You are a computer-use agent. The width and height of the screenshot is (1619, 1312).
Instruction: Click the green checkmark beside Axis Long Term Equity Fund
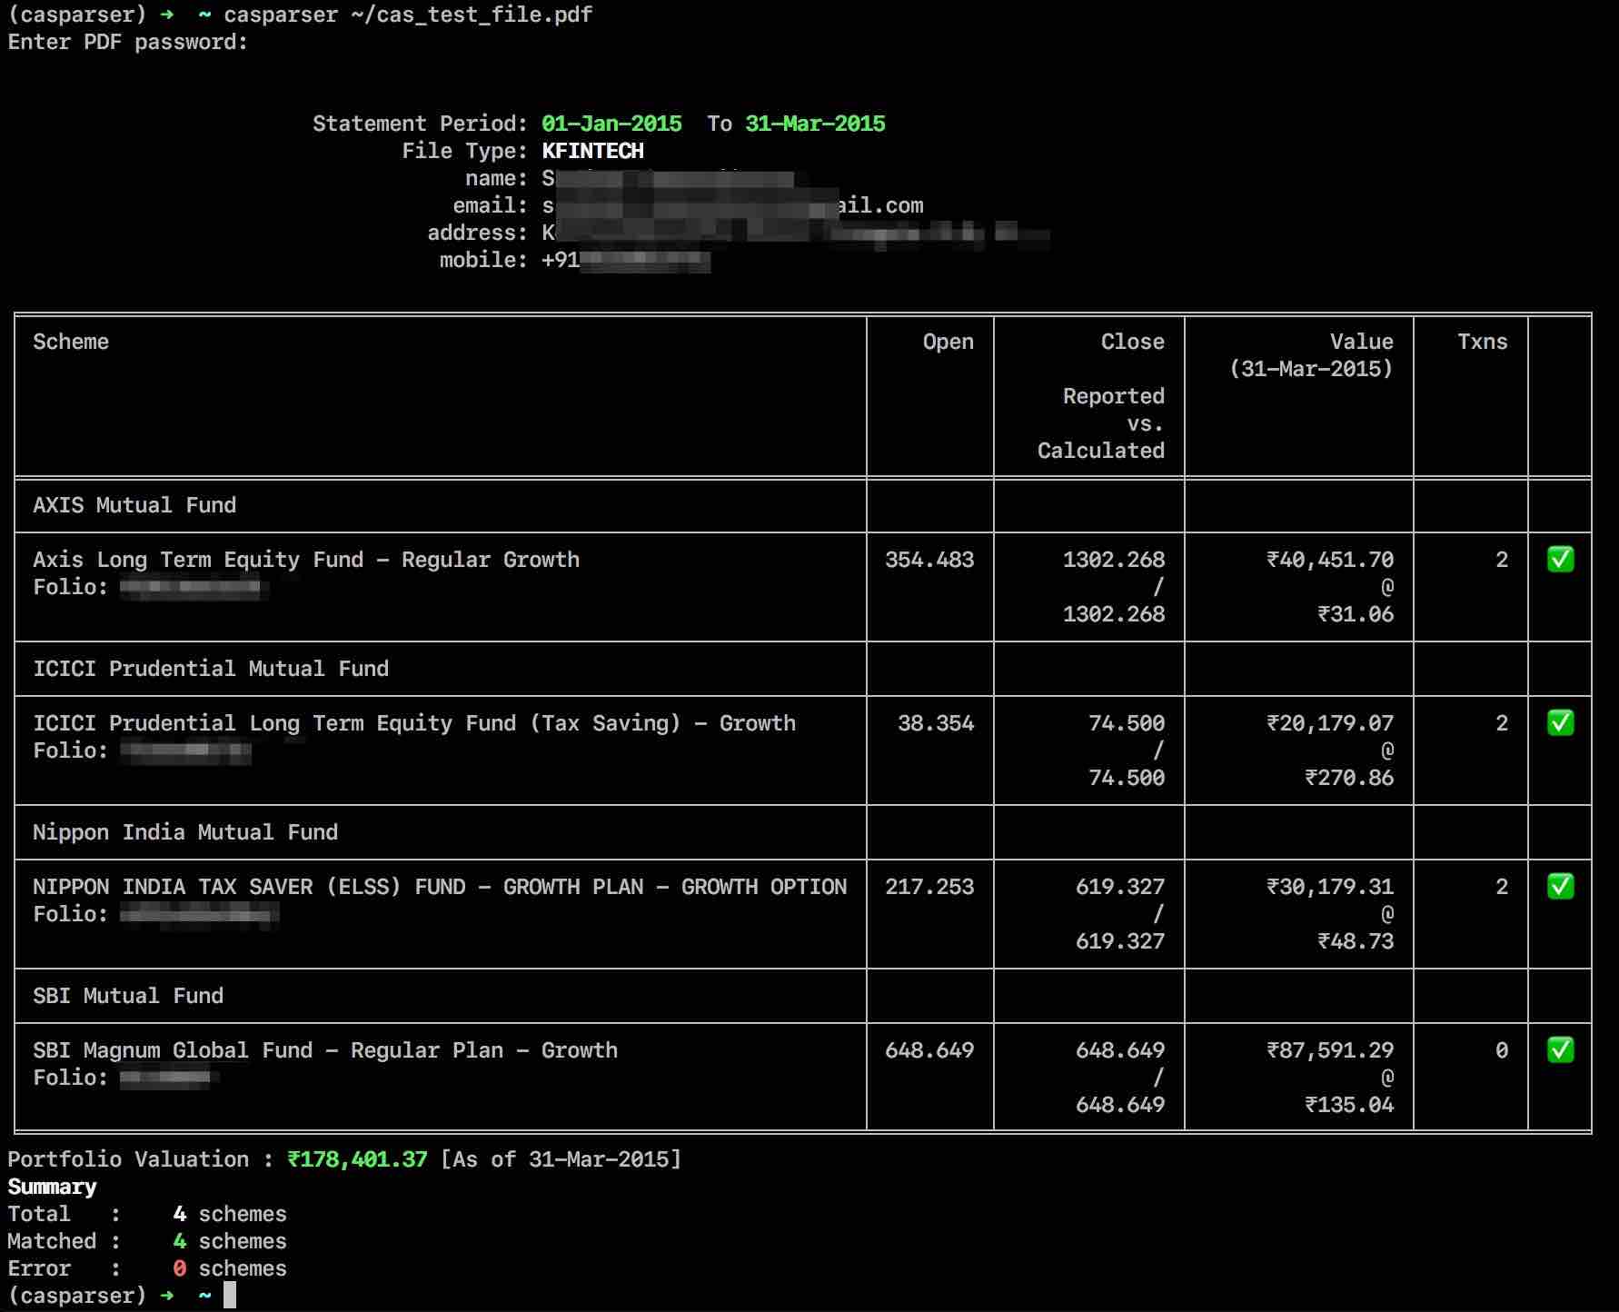tap(1560, 560)
